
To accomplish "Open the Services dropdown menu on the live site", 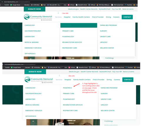I will coord(58,17).
